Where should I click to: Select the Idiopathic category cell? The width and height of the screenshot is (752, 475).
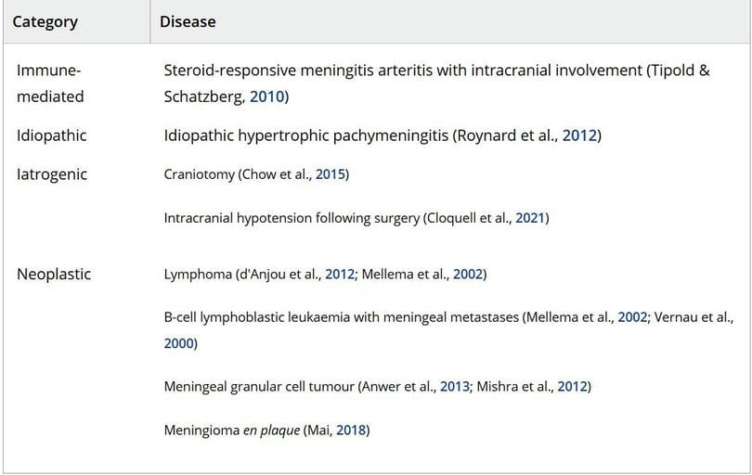pyautogui.click(x=51, y=135)
